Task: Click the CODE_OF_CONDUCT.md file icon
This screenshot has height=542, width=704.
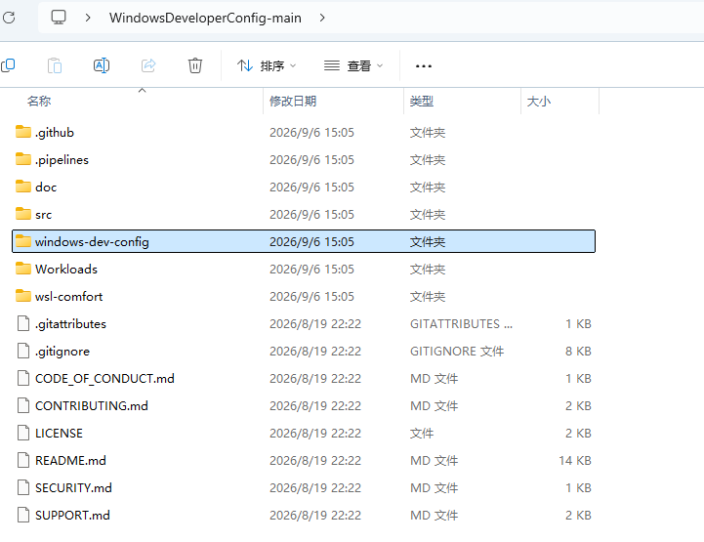Action: tap(23, 378)
